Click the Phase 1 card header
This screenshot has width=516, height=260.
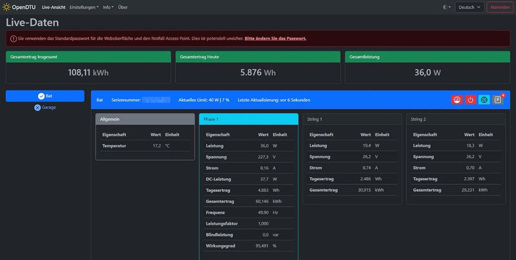pos(248,119)
